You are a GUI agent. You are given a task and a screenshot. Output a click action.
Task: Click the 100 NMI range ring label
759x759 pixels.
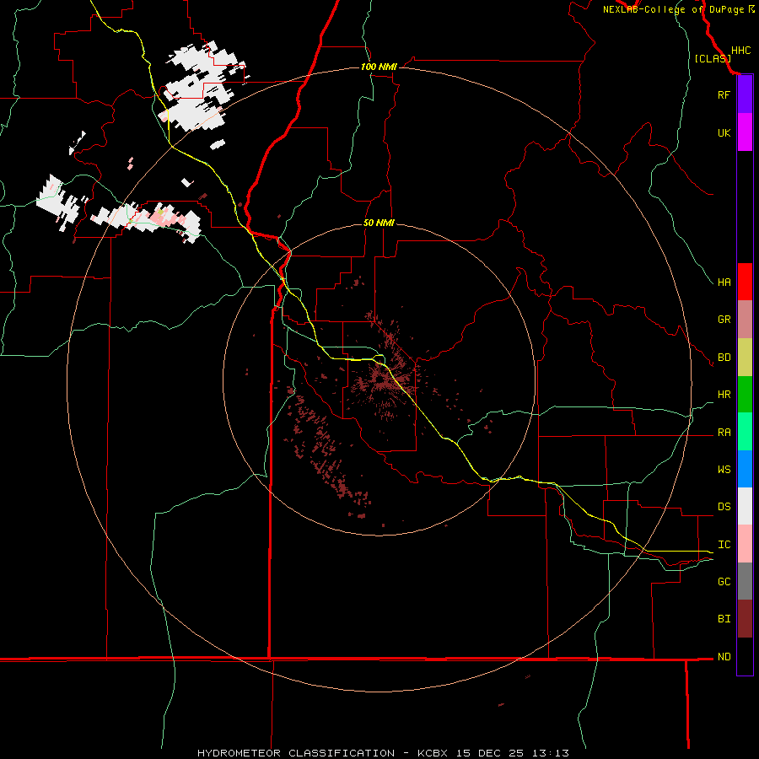point(379,67)
